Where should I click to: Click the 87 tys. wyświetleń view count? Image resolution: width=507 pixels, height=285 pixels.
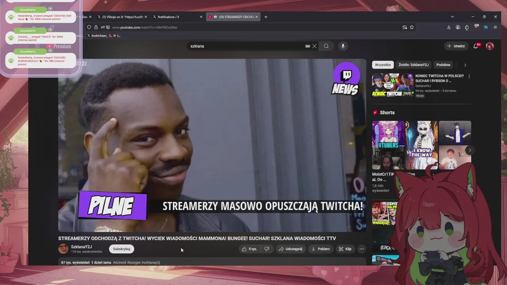[x=75, y=262]
